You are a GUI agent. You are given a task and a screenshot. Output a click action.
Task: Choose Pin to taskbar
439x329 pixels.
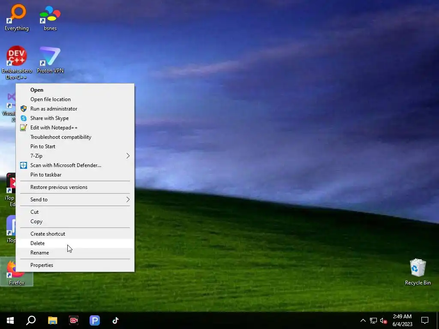[x=75, y=175]
